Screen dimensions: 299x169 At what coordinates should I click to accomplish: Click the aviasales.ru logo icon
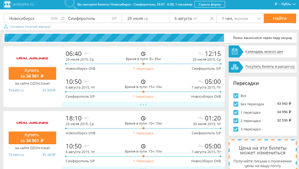(7, 4)
